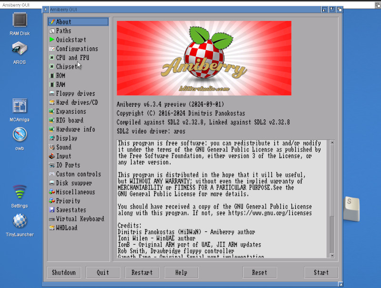This screenshot has width=381, height=288.
Task: Launch the MCAmiga desktop icon
Action: pos(20,107)
